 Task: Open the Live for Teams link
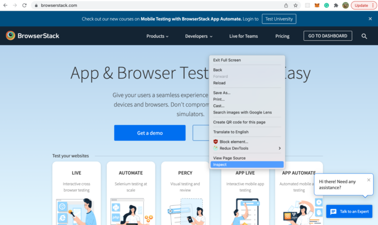244,36
